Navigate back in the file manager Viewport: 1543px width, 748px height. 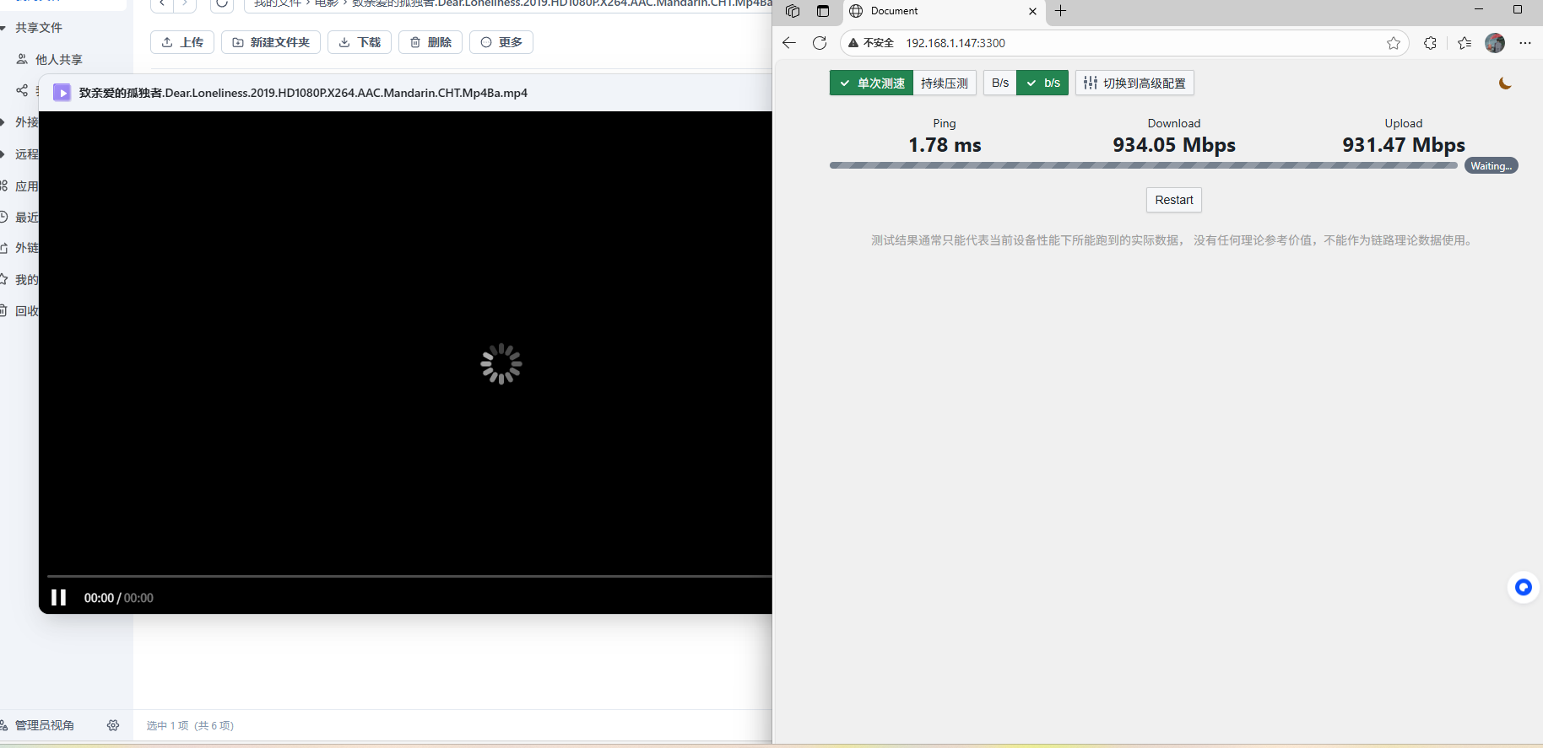coord(162,4)
